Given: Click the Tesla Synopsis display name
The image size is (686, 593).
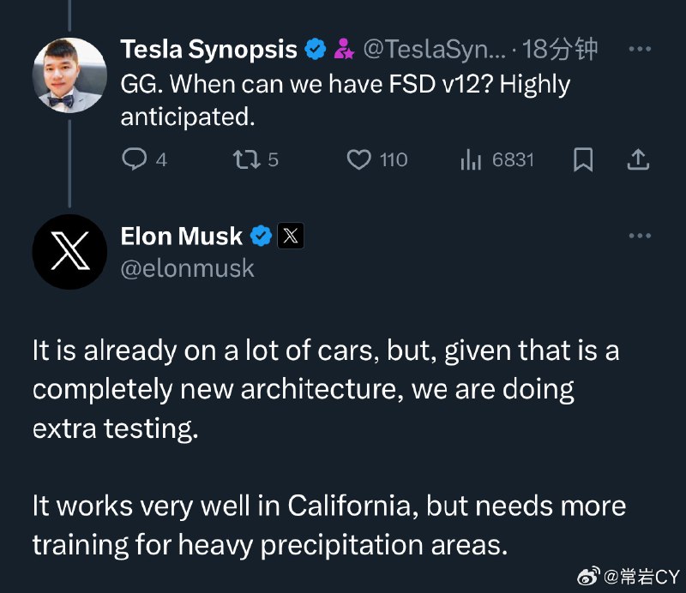Looking at the screenshot, I should (x=209, y=49).
